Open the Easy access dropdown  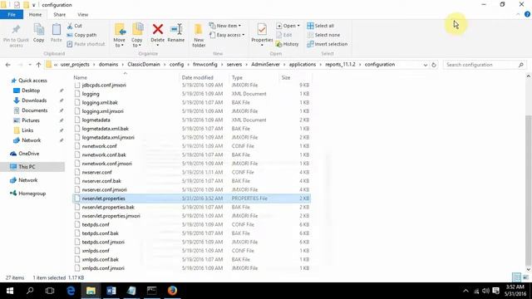tap(227, 35)
